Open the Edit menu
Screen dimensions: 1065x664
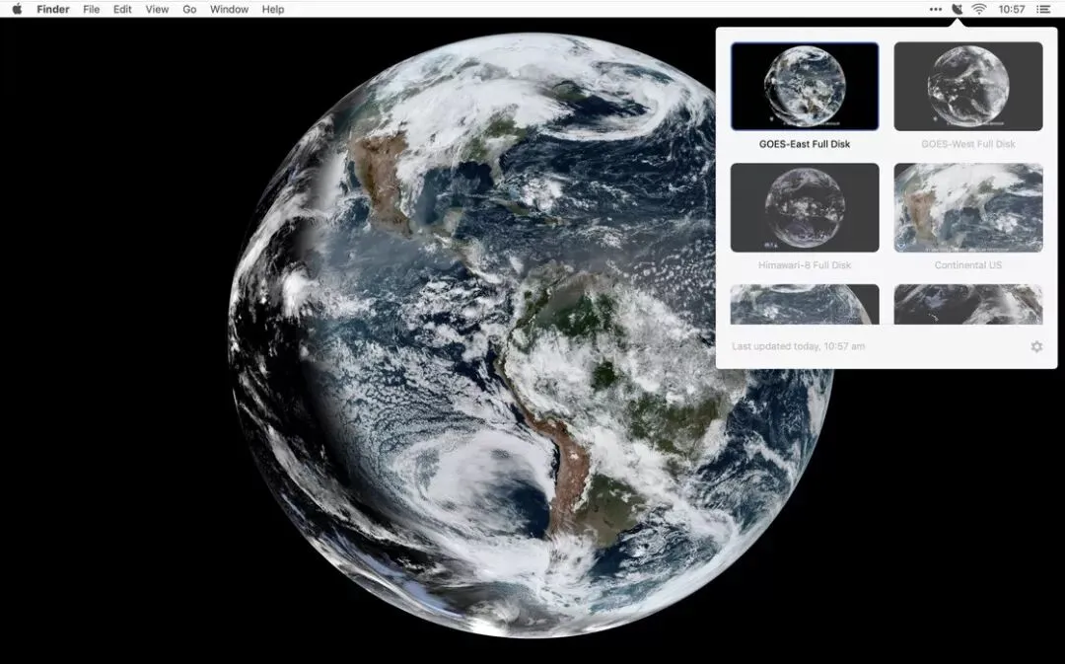tap(122, 10)
